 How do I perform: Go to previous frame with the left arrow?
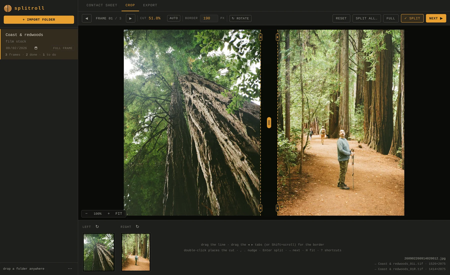point(86,18)
